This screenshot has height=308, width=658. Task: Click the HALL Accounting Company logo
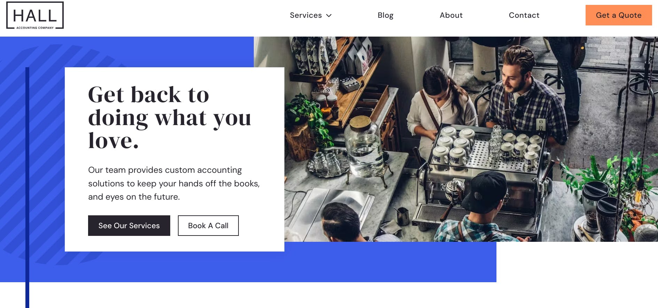[35, 15]
